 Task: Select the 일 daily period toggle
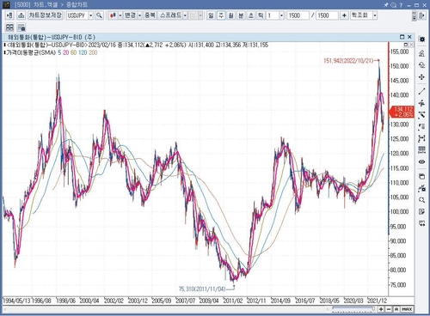point(211,15)
